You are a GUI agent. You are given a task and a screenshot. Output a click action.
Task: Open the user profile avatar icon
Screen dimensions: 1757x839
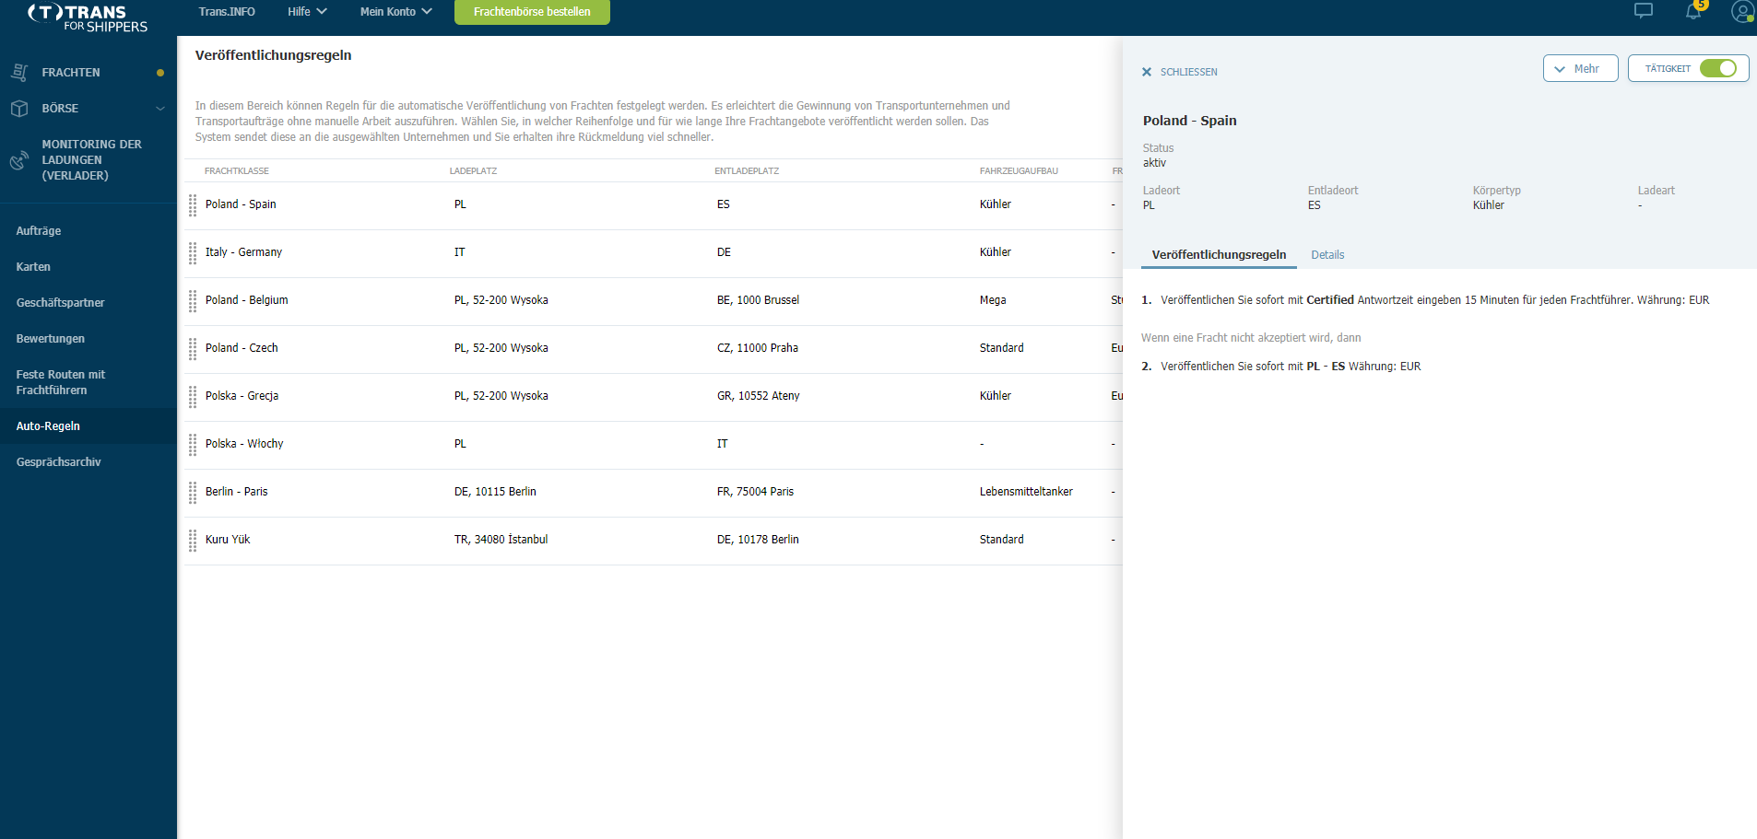[1742, 11]
